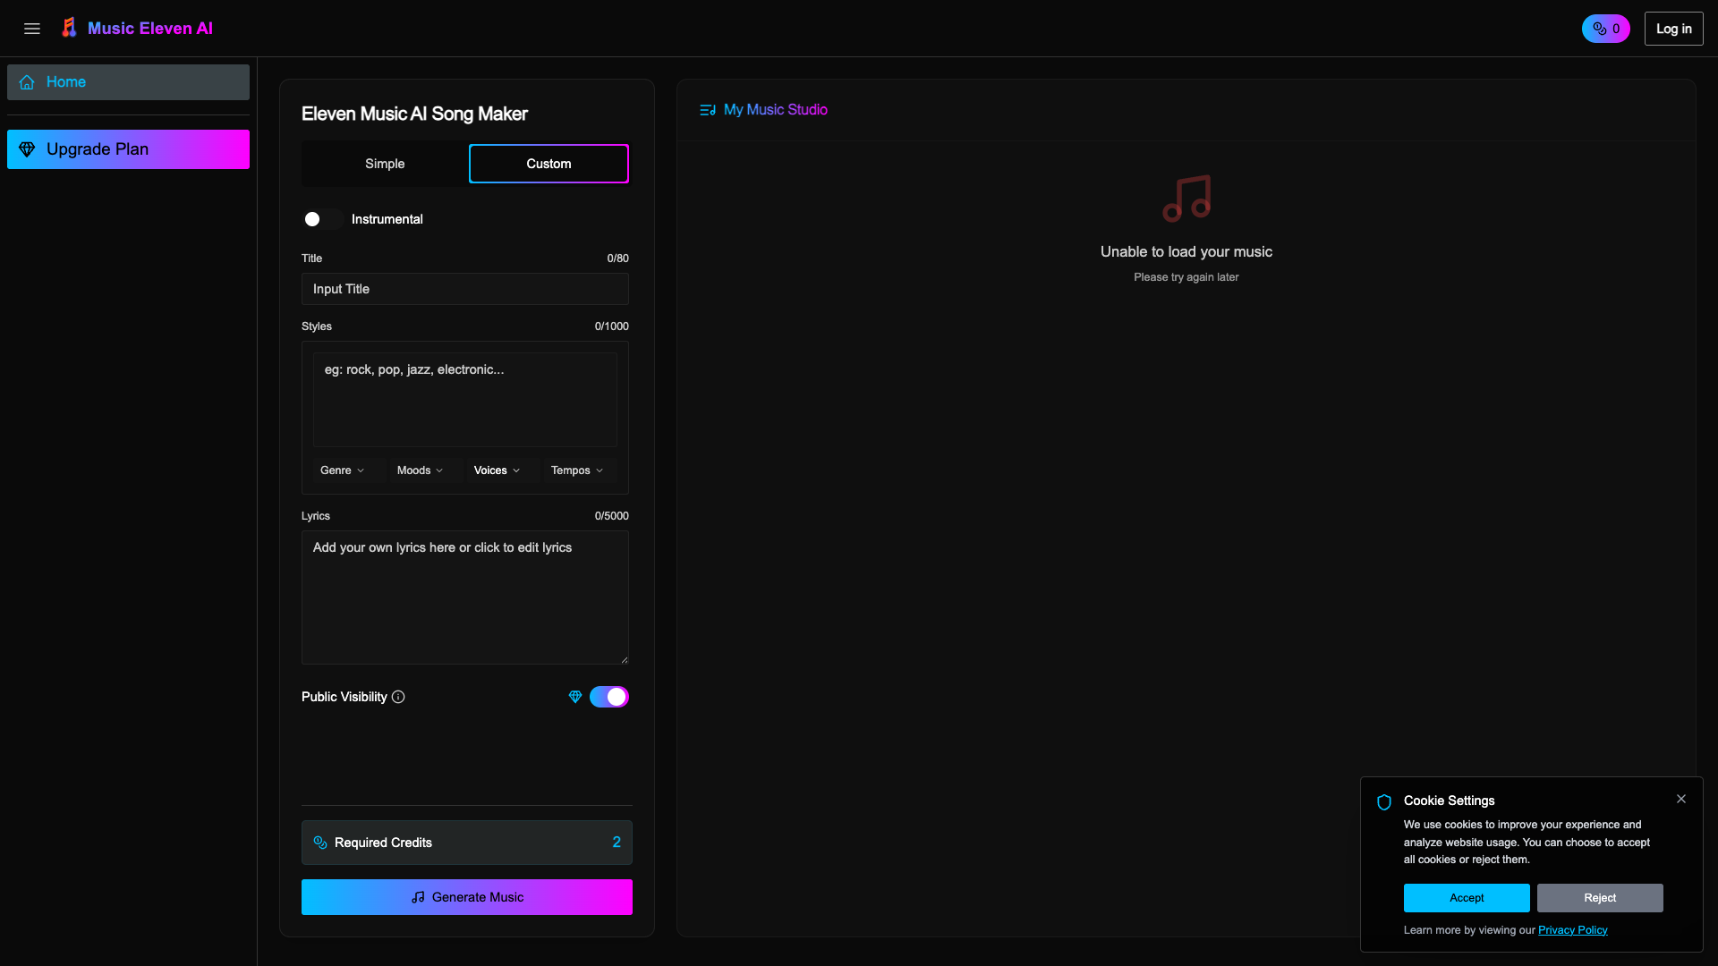The image size is (1718, 966).
Task: Click the My Music Studio heading
Action: tap(775, 110)
